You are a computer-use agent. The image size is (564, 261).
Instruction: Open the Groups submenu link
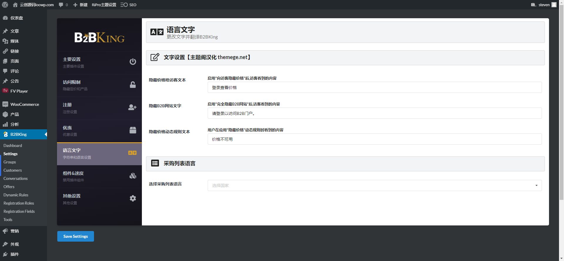coord(10,162)
